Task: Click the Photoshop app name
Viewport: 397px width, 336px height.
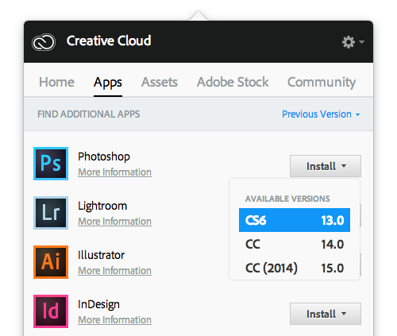Action: tap(104, 156)
